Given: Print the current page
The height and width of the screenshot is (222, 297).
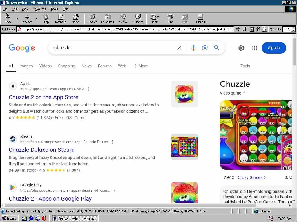Looking at the screenshot, I should [x=170, y=18].
